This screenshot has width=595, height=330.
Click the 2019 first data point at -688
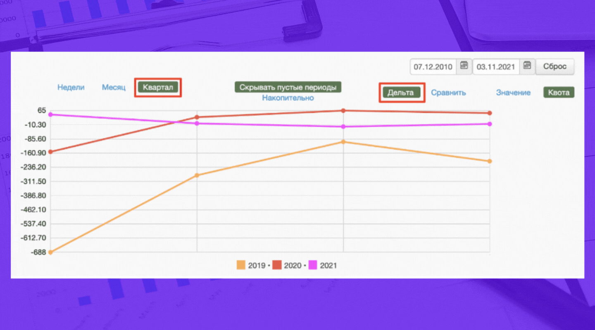pyautogui.click(x=50, y=252)
